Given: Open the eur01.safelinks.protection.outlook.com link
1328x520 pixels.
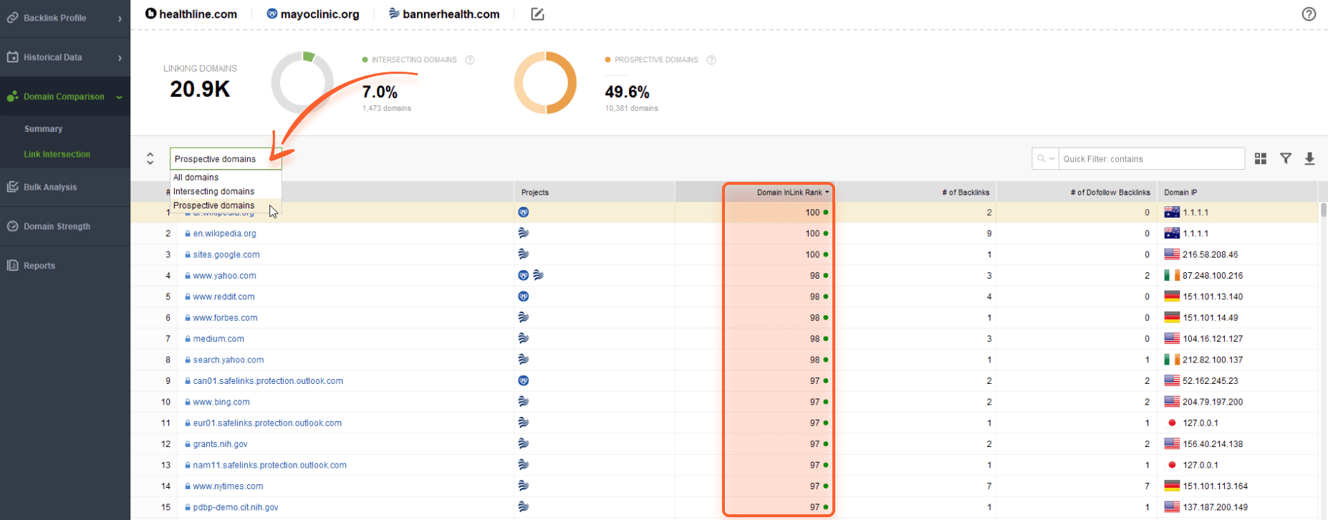Looking at the screenshot, I should [x=267, y=423].
